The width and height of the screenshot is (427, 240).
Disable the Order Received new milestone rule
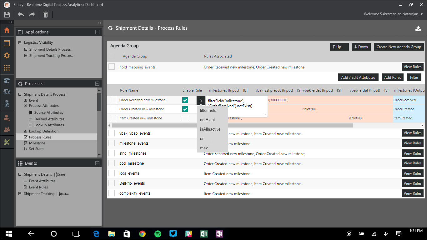click(x=185, y=100)
